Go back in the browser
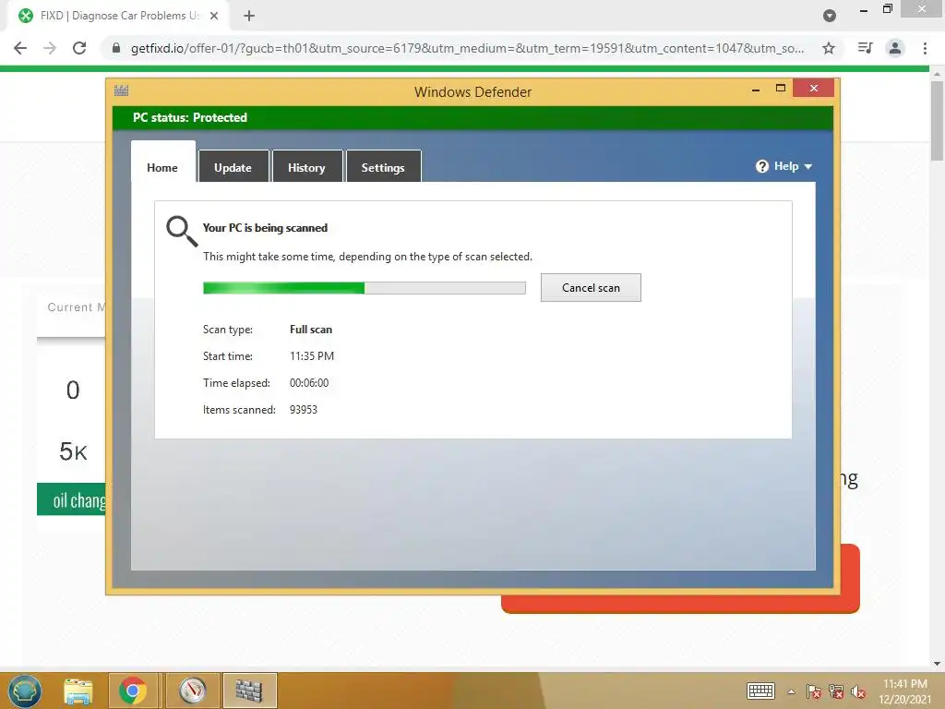Screen dimensions: 945x709 point(20,48)
